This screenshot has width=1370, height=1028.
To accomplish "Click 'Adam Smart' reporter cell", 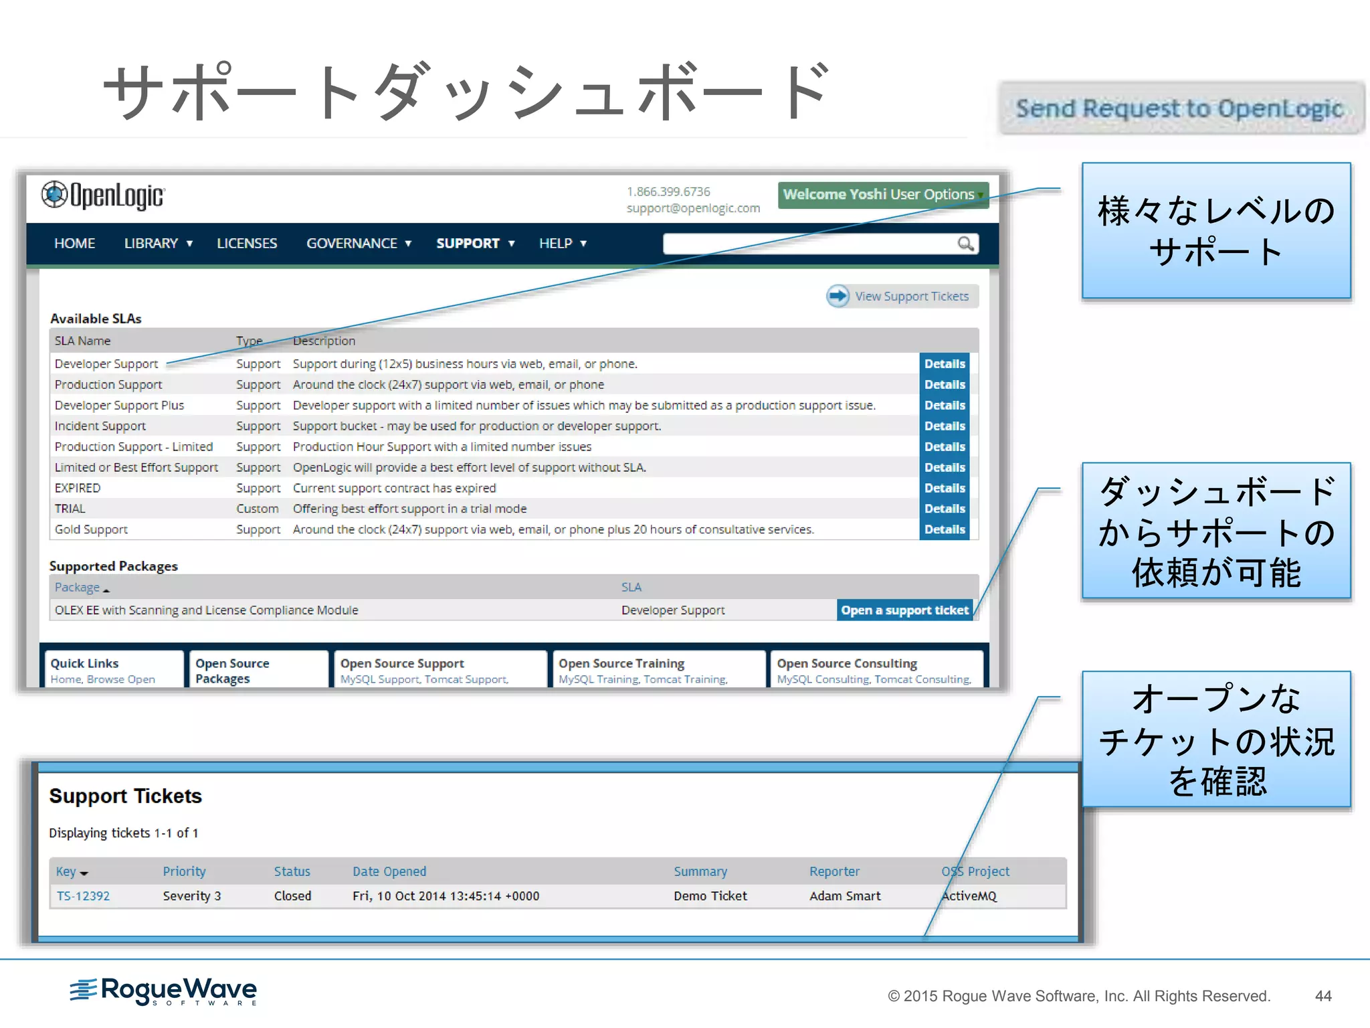I will [845, 896].
